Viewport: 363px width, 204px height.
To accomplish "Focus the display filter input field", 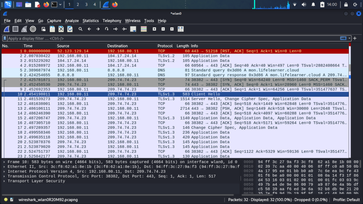I will (173, 38).
